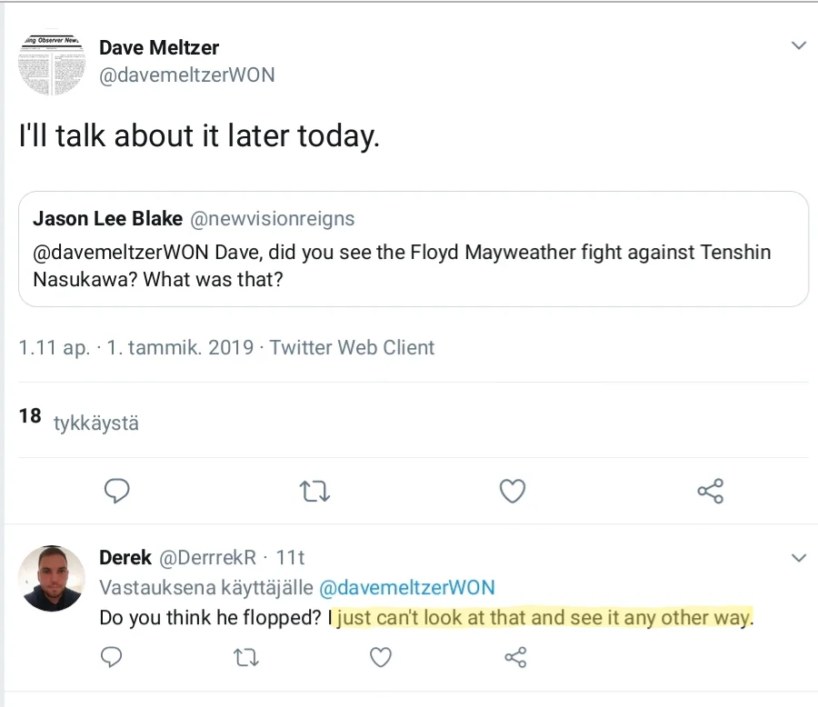This screenshot has width=818, height=707.
Task: Open the Dave Meltzer profile name
Action: coord(159,47)
